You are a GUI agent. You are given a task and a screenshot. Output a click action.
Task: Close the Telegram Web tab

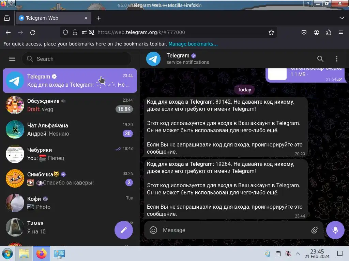[x=86, y=18]
